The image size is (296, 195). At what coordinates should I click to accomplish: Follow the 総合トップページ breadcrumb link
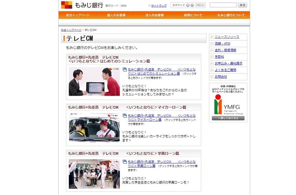point(71,29)
